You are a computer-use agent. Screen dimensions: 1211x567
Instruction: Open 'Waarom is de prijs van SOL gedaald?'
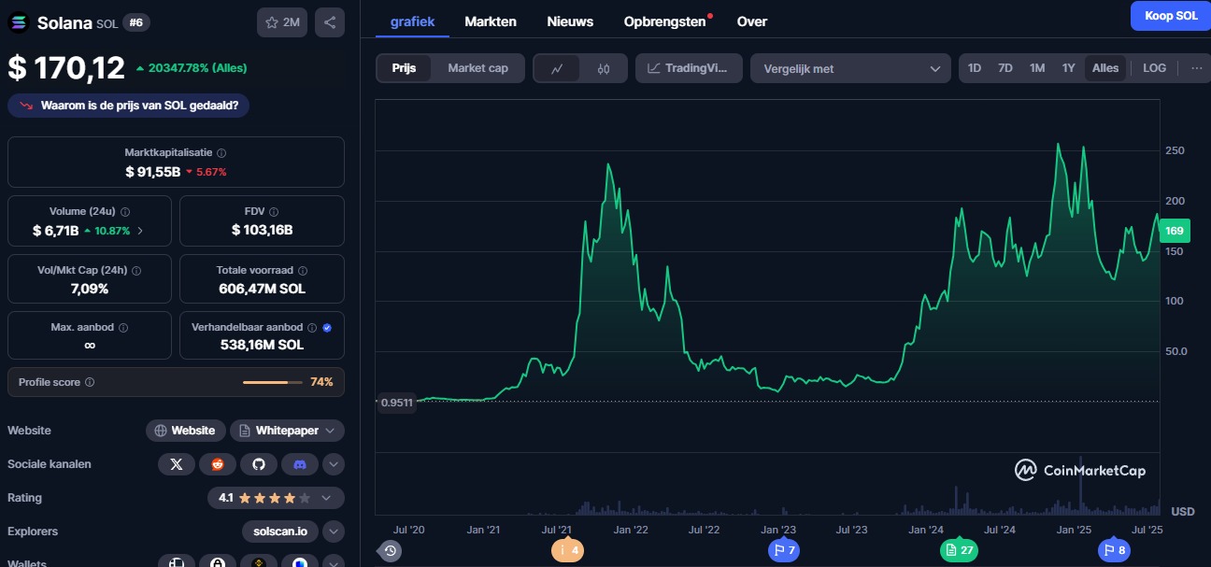tap(129, 106)
